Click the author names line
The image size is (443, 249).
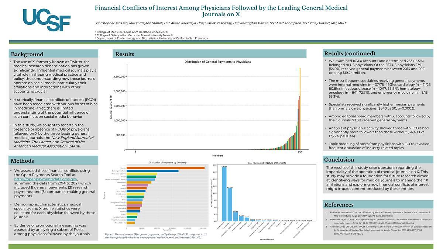(x=221, y=23)
